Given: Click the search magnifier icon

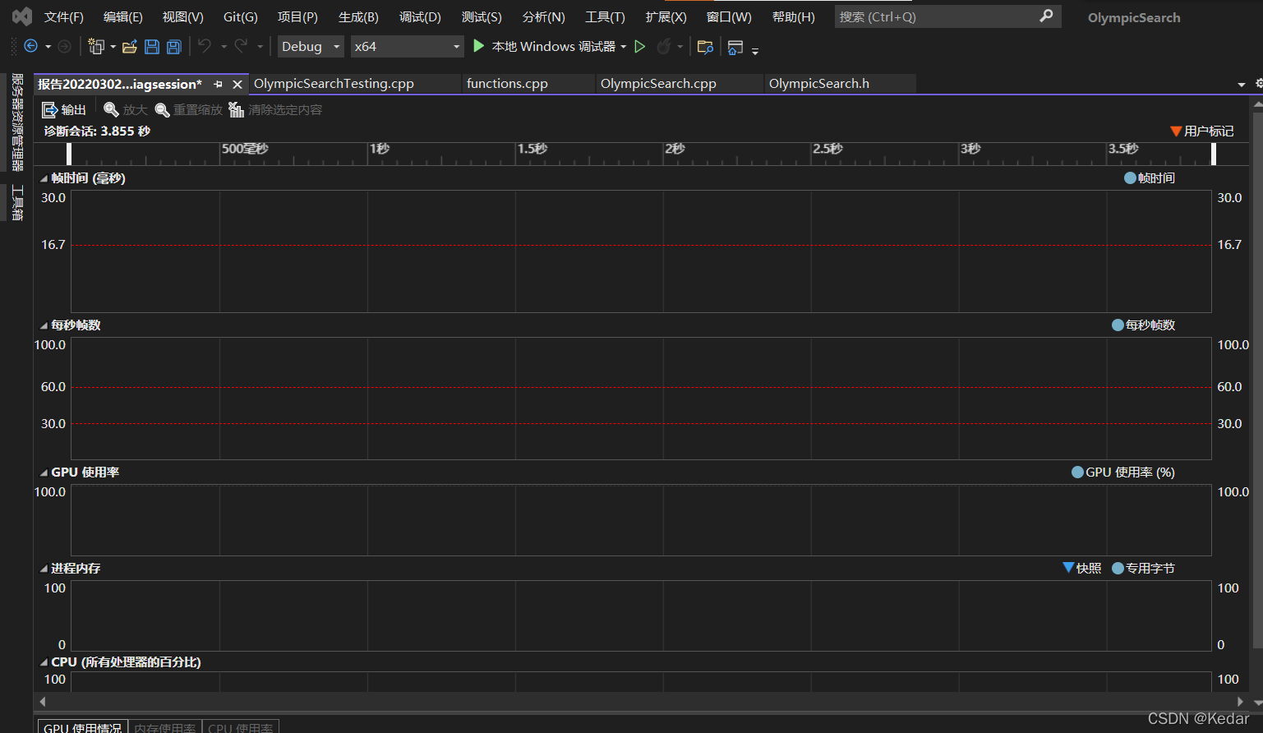Looking at the screenshot, I should tap(1046, 16).
